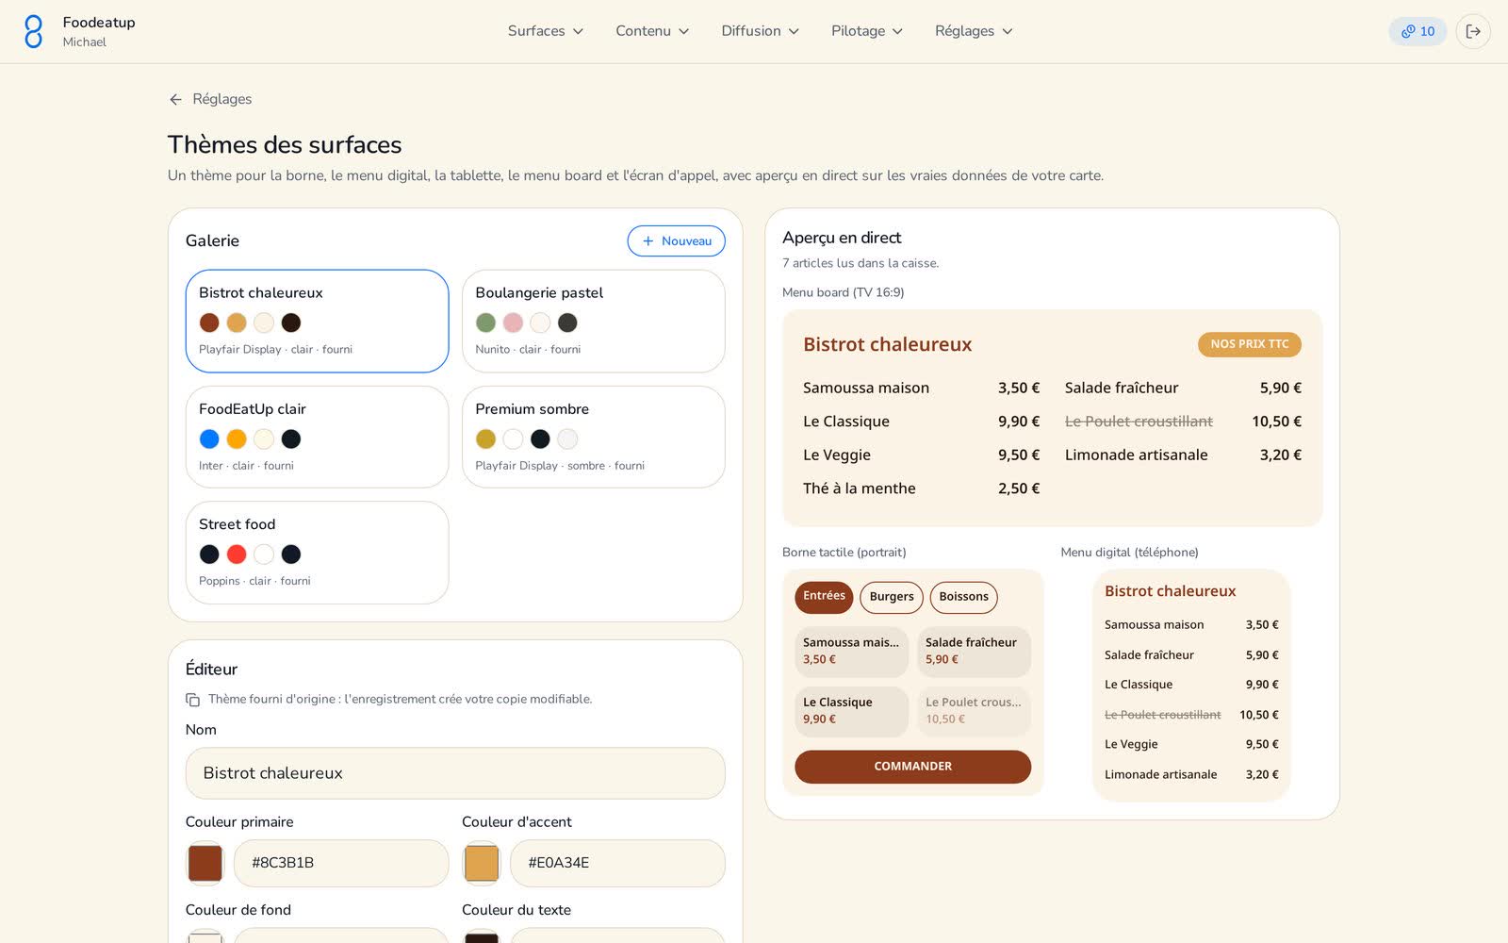Click the logout icon in the header
This screenshot has width=1508, height=943.
point(1473,31)
